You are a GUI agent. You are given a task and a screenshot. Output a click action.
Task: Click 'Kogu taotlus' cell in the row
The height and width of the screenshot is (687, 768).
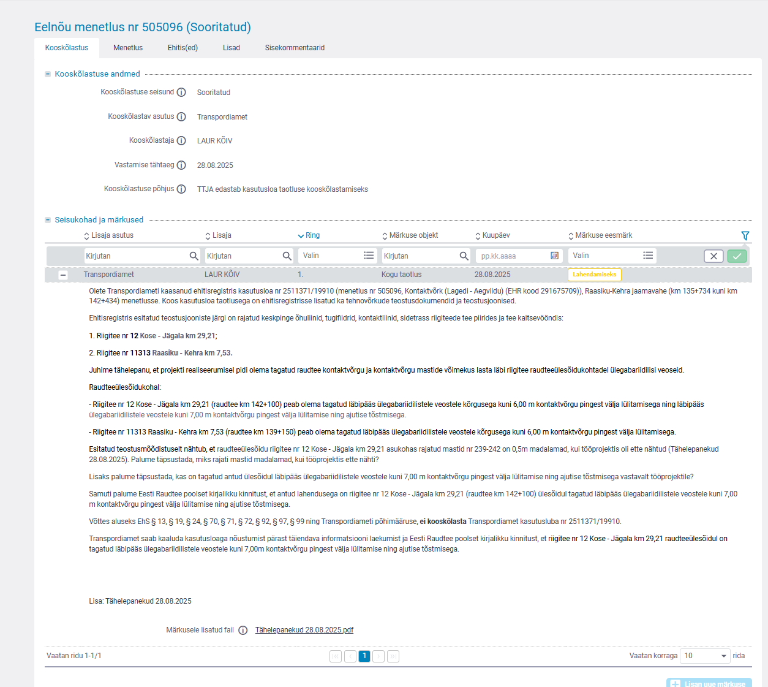coord(402,275)
